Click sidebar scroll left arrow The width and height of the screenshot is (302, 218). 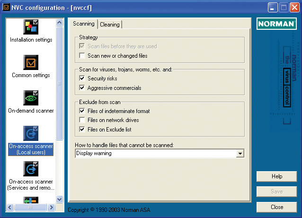coord(10,208)
